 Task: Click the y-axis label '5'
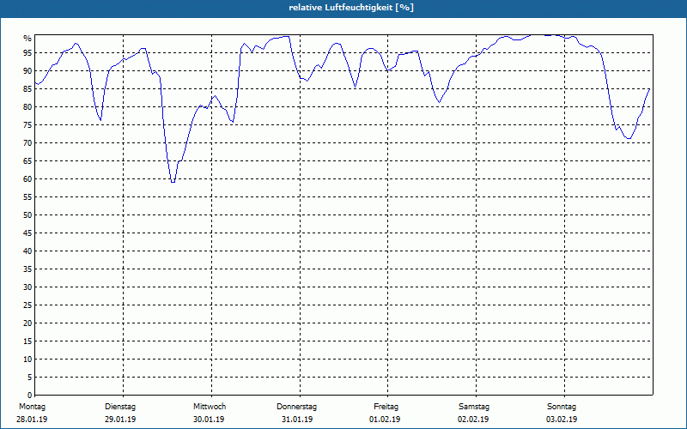click(x=30, y=378)
